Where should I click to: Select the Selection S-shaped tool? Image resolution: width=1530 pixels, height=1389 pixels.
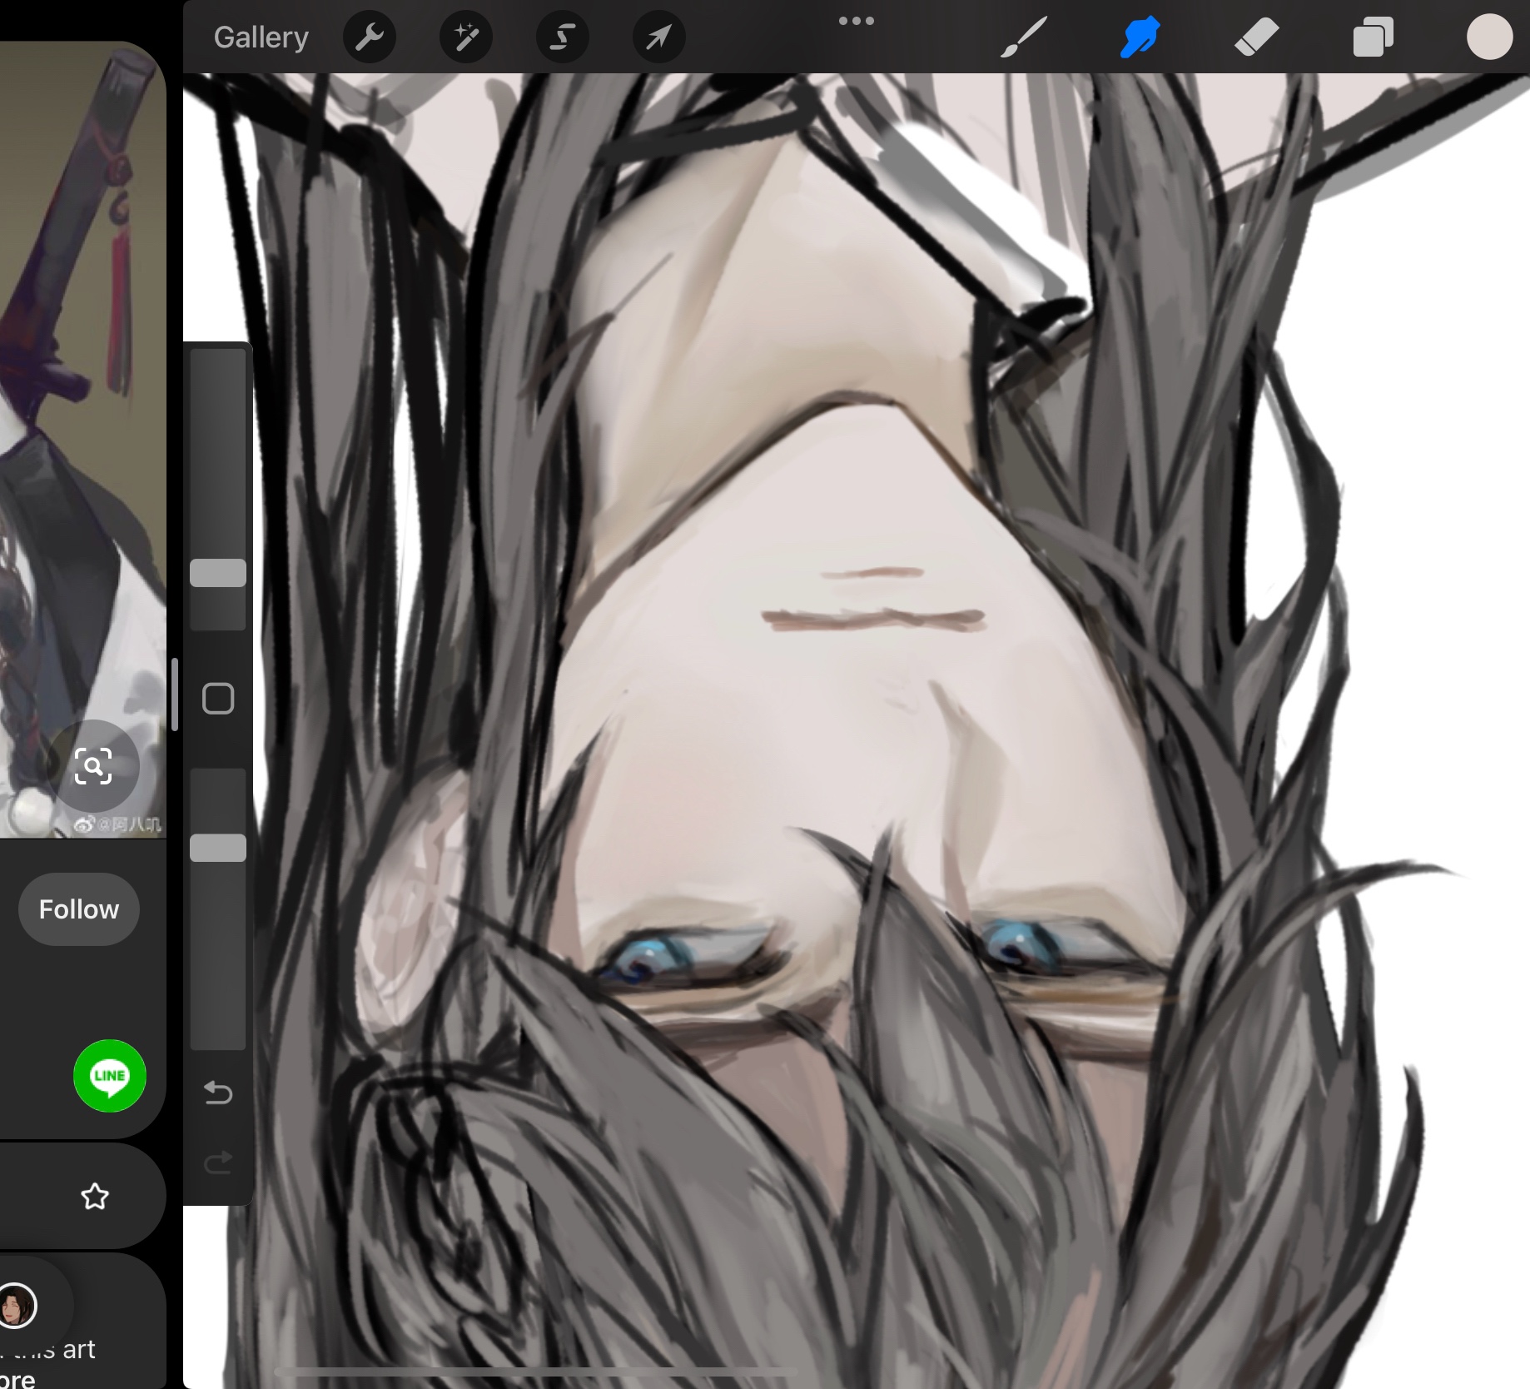[x=563, y=37]
